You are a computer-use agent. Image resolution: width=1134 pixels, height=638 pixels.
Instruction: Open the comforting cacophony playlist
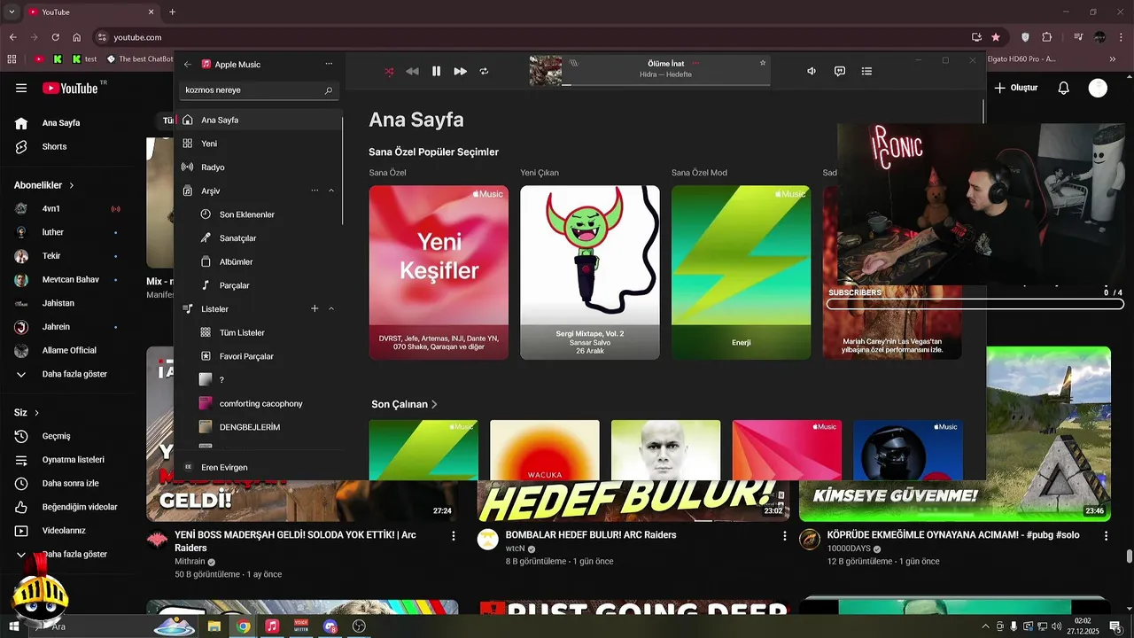pos(259,403)
